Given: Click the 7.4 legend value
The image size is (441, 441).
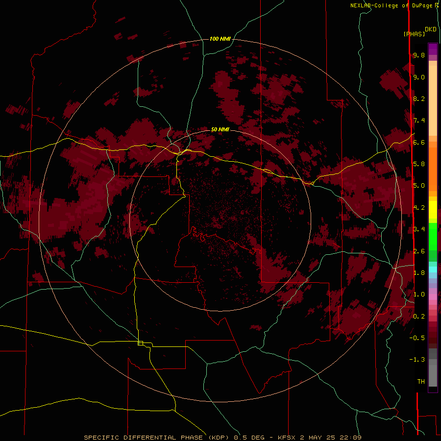Looking at the screenshot, I should (419, 121).
